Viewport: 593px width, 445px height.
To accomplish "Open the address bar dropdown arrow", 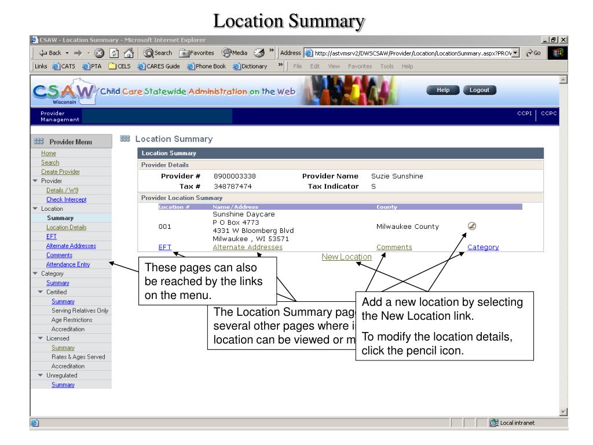I will pyautogui.click(x=515, y=53).
